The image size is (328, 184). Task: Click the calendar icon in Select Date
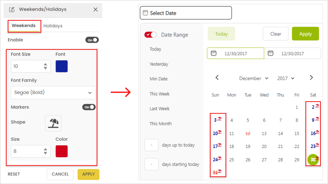coord(145,13)
